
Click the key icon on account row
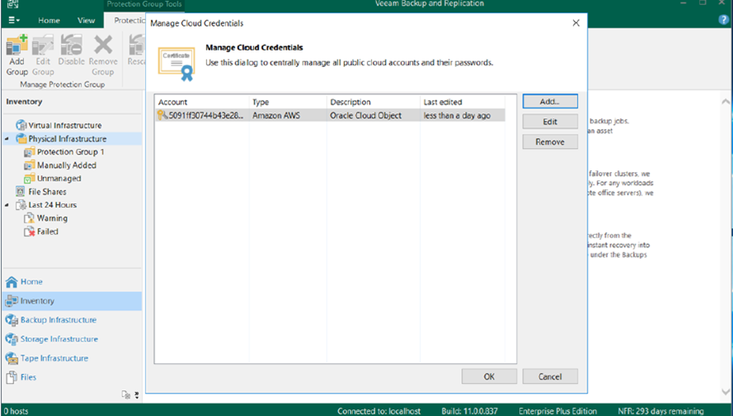click(162, 115)
